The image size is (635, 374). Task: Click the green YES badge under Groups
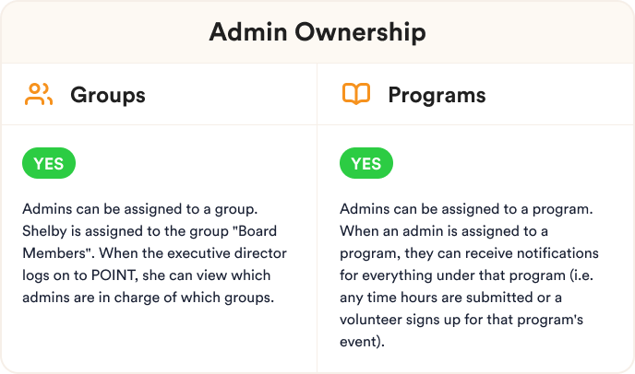[49, 163]
